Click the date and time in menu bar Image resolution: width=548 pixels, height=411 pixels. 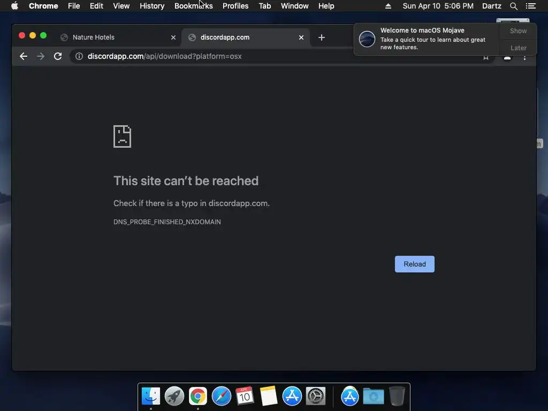tap(438, 6)
